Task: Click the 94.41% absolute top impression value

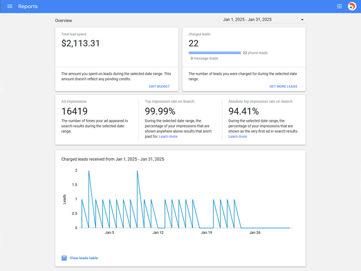Action: tap(244, 111)
